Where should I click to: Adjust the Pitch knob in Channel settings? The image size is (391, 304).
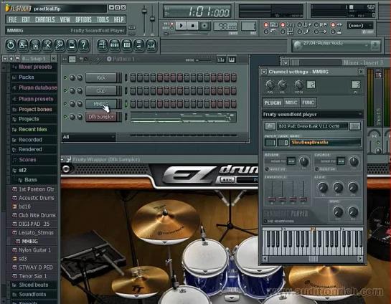298,85
